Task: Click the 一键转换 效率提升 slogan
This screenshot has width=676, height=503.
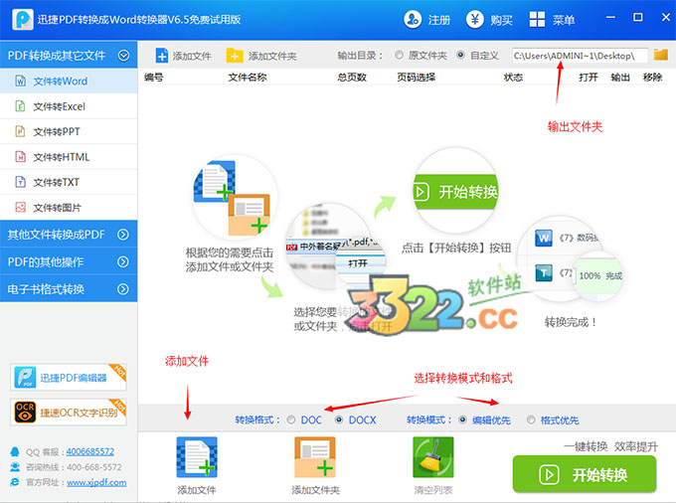Action: [x=611, y=446]
